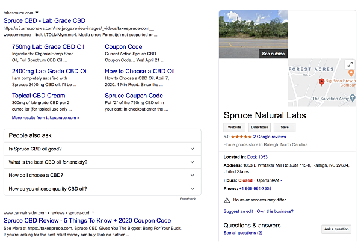Screen dimensions: 361x246
Task: Click the Spruce Natural Labs panel title
Action: (x=265, y=115)
